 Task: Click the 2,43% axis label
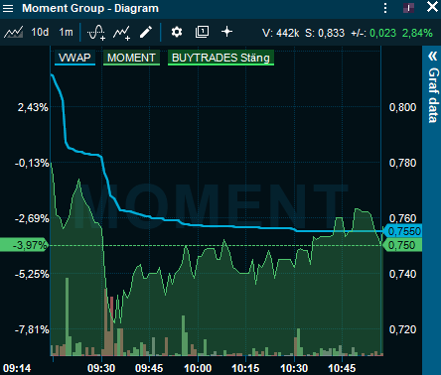(33, 107)
